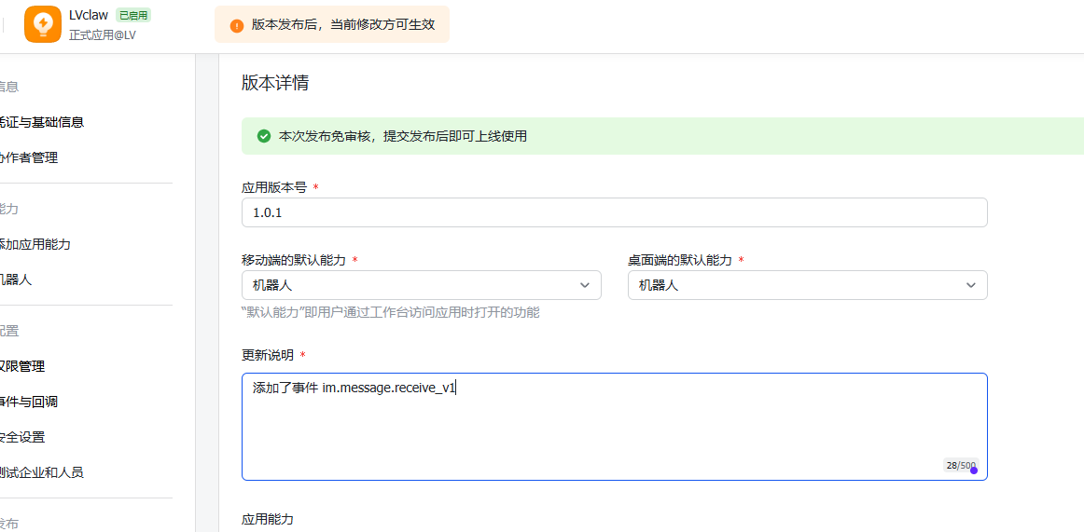Click the 28/500 character counter
The width and height of the screenshot is (1084, 532).
click(x=959, y=465)
